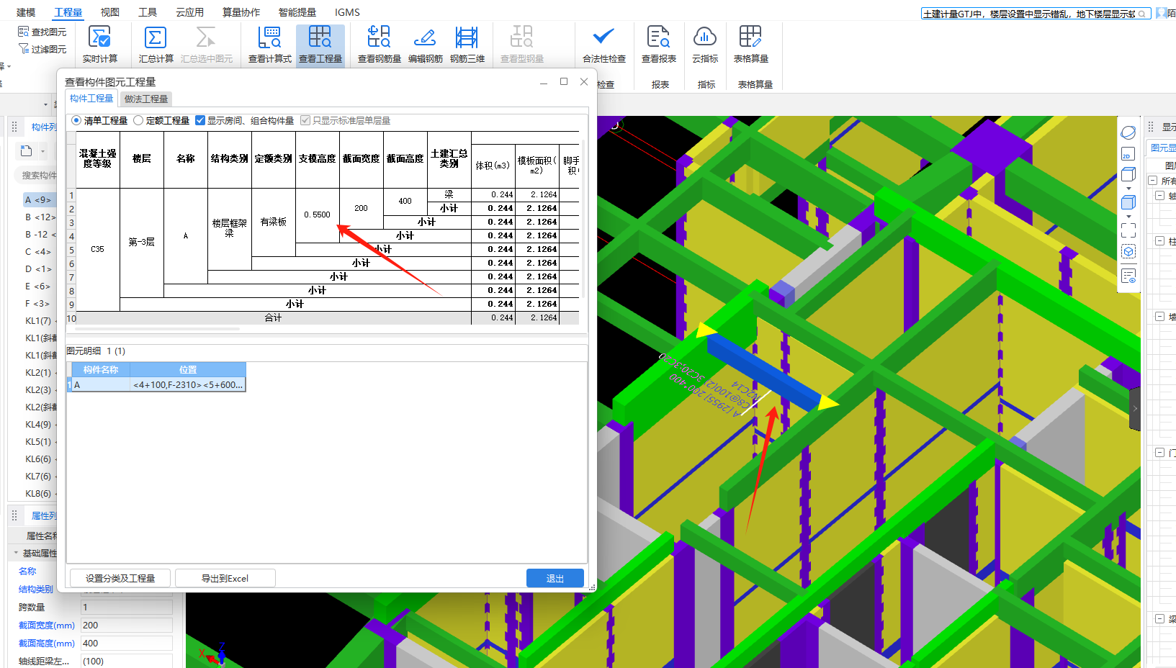Viewport: 1176px width, 668px height.
Task: Collapse 轴 node in display tree
Action: pos(1160,196)
